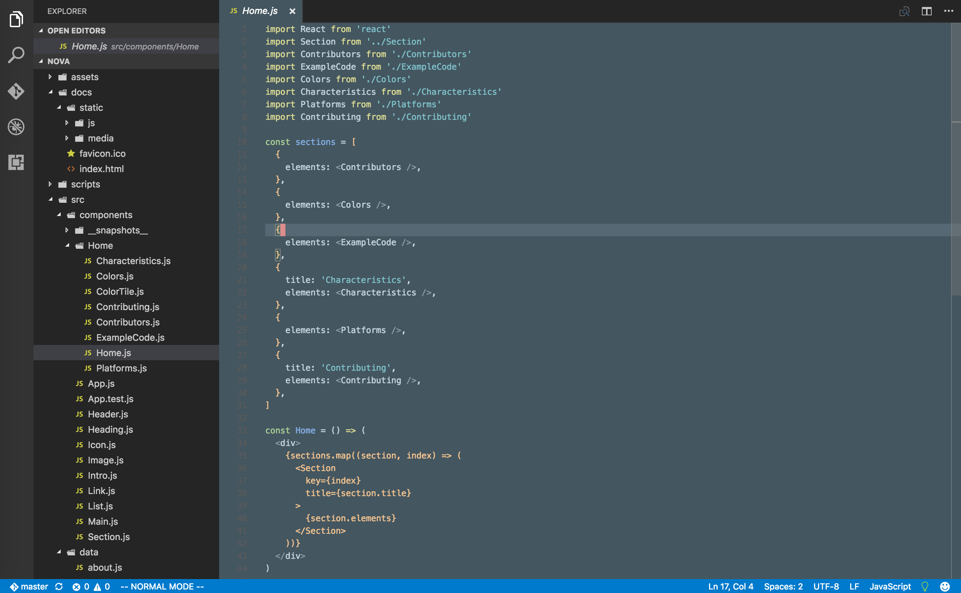The width and height of the screenshot is (961, 593).
Task: Select the Home.js editor tab
Action: click(260, 11)
